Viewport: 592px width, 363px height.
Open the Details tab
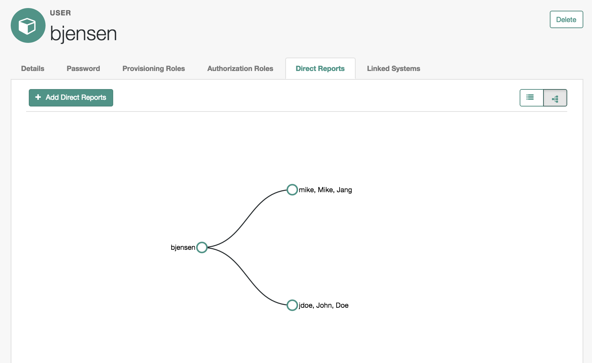[32, 69]
